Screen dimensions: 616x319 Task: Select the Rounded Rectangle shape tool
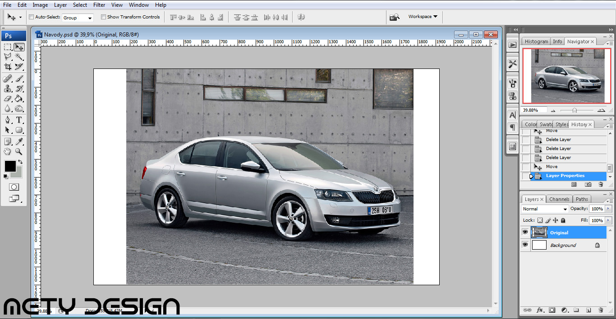click(x=19, y=130)
